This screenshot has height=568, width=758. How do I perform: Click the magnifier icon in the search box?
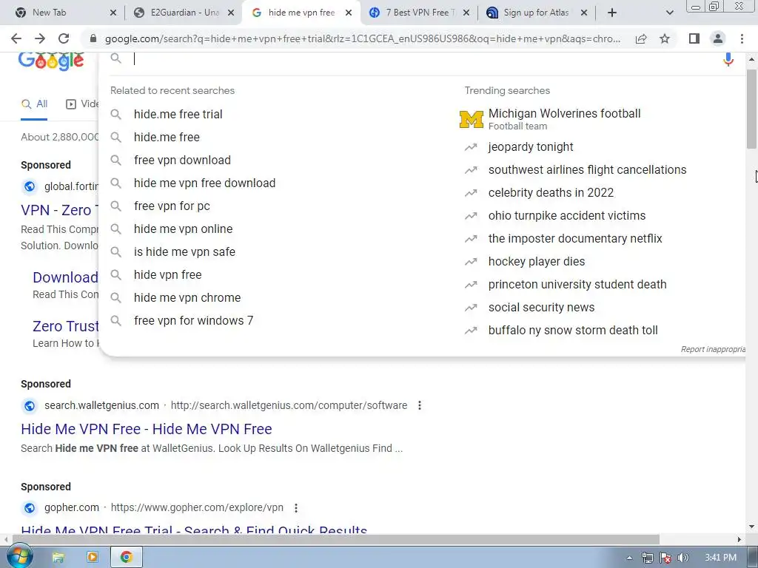115,58
